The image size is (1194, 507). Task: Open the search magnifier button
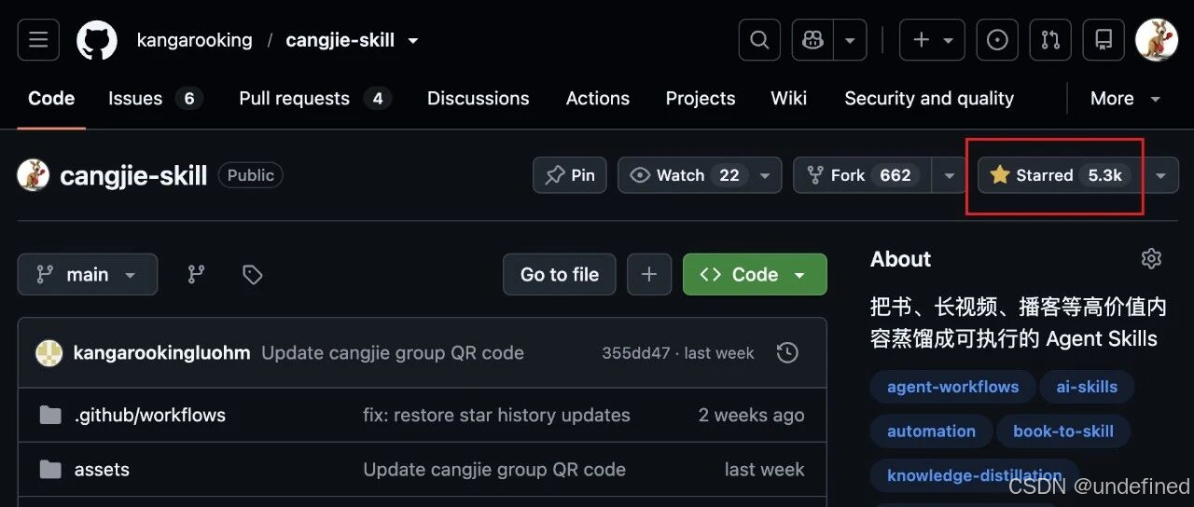coord(759,40)
